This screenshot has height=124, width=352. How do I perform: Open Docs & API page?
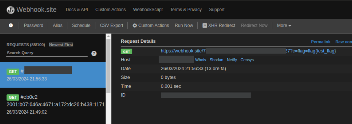tap(77, 10)
